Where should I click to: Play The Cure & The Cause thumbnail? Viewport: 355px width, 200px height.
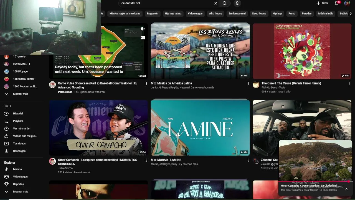[302, 51]
